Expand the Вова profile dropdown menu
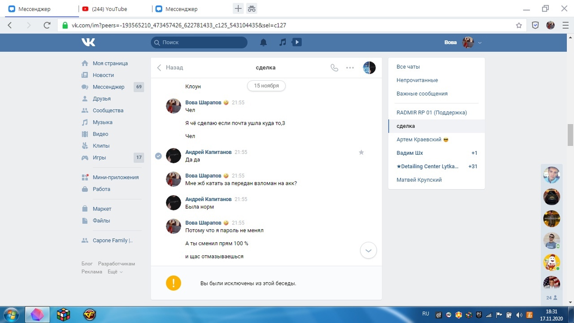The width and height of the screenshot is (574, 323). 480,43
